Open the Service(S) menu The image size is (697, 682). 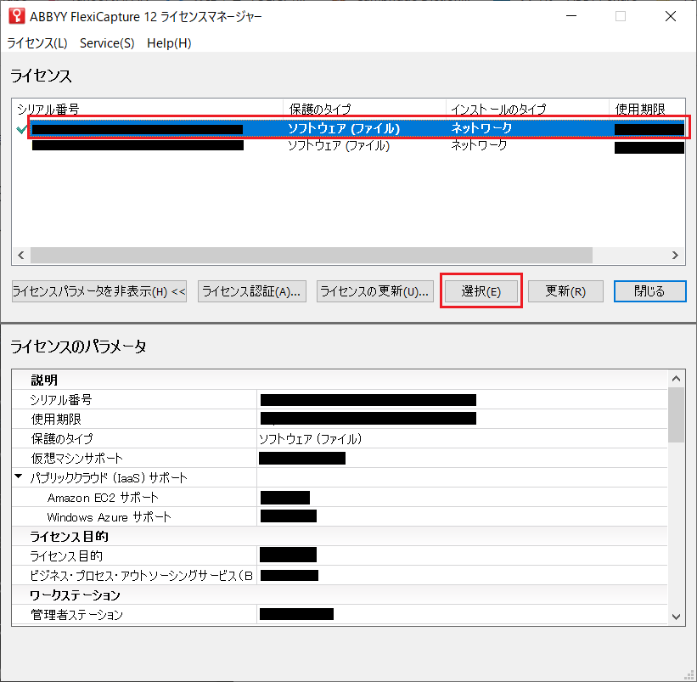(x=107, y=43)
